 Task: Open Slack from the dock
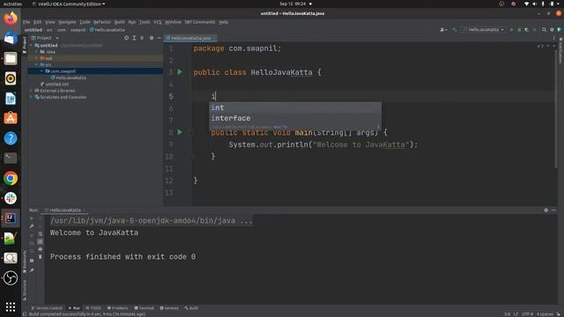(x=11, y=198)
